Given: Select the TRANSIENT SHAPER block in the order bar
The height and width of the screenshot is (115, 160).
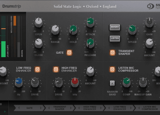Looking at the screenshot, I should (60, 108).
